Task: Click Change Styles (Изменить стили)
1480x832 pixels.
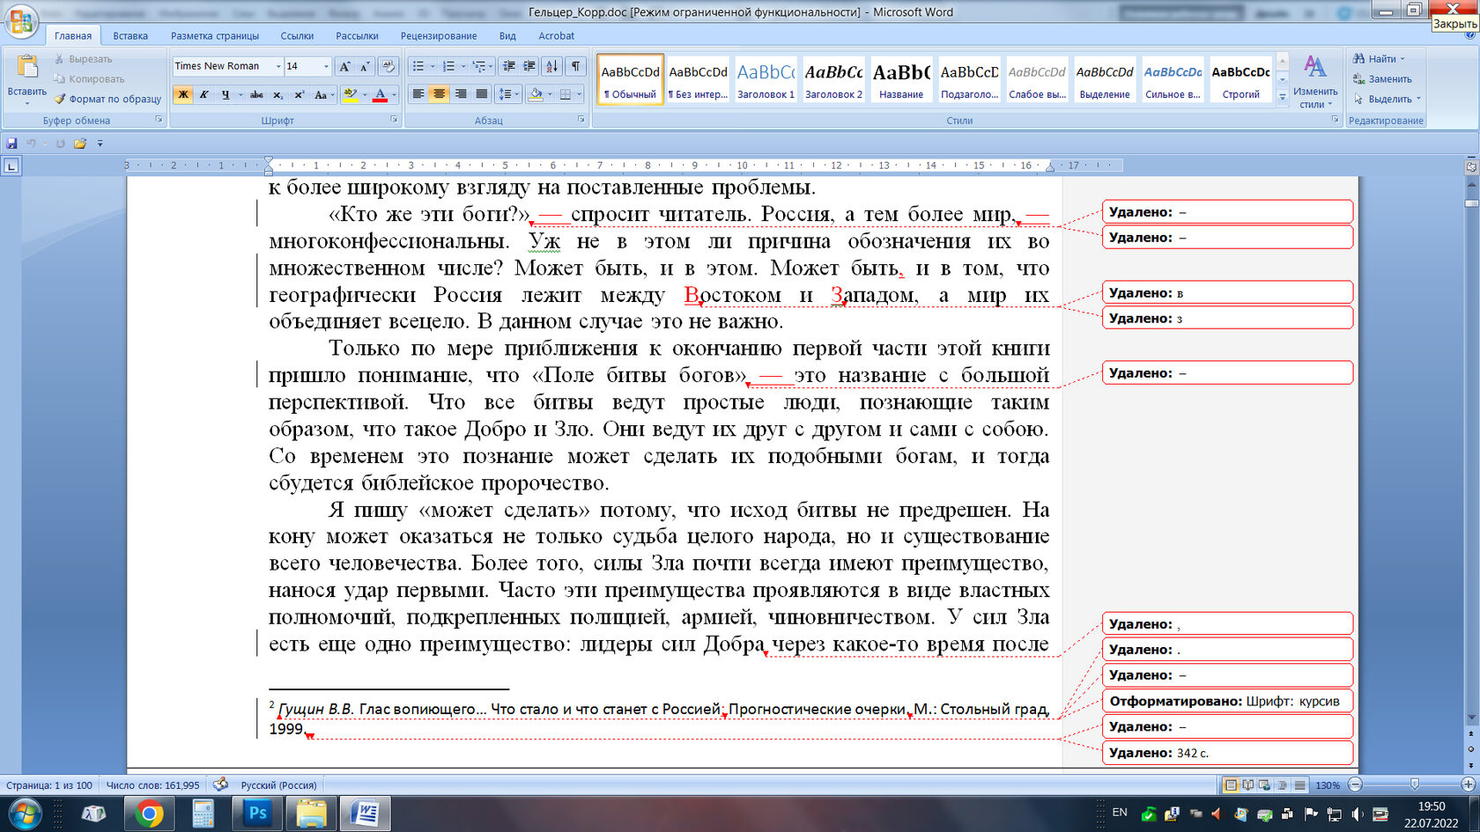Action: [x=1315, y=82]
